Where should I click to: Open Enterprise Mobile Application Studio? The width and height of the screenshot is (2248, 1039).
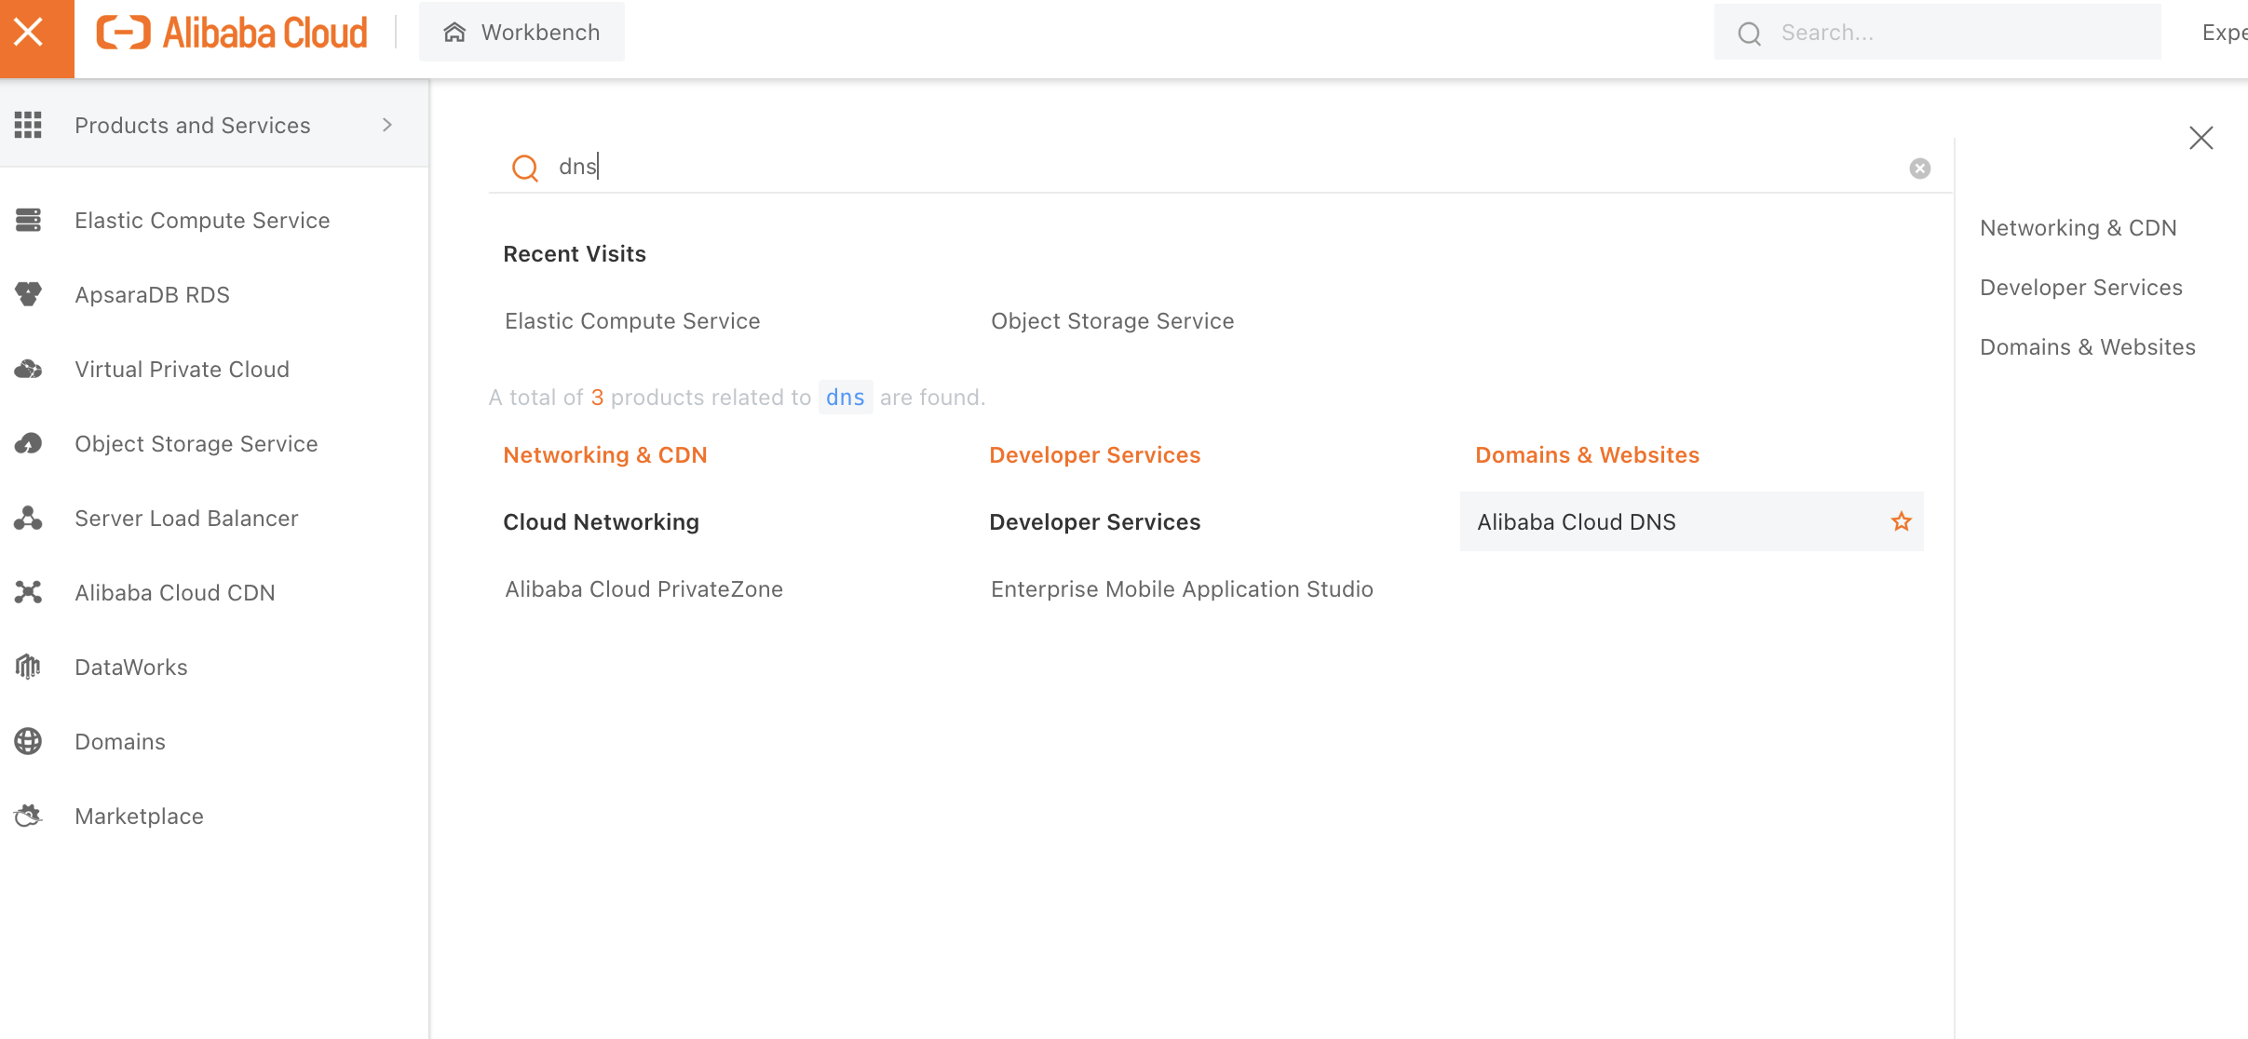(x=1182, y=589)
